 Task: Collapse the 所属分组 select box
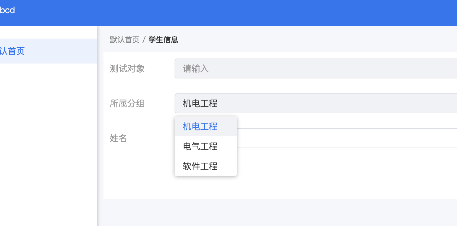316,103
